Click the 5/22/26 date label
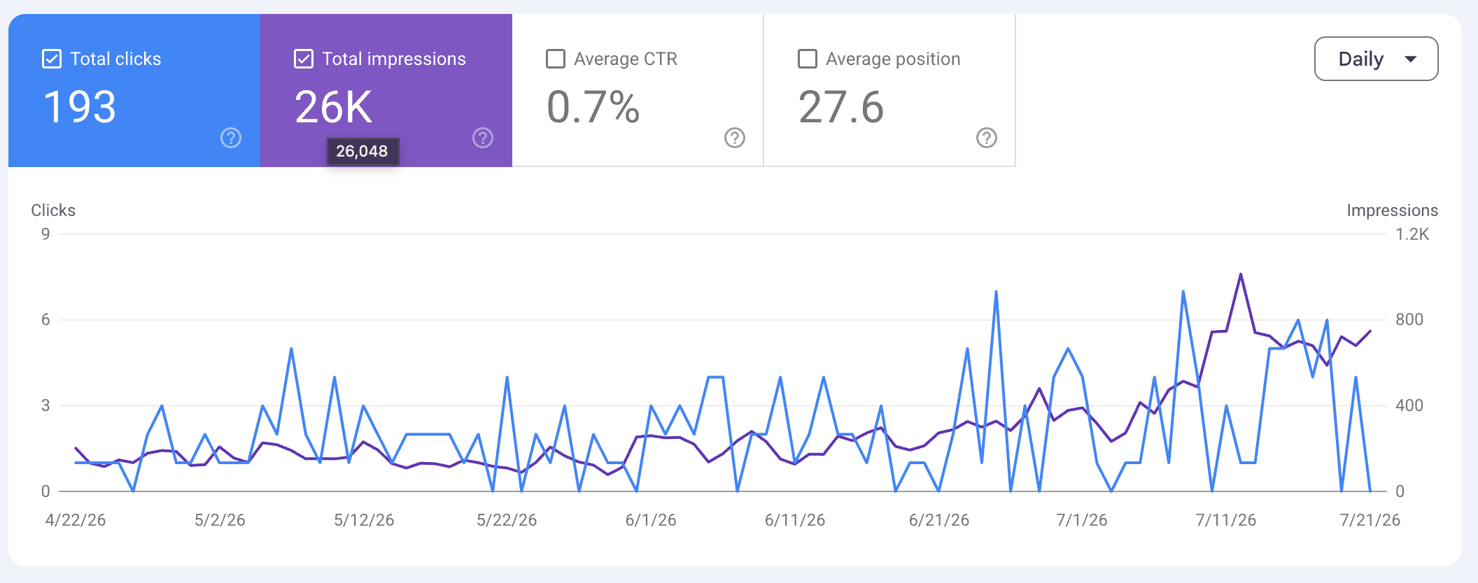Screen dimensions: 1478x583 click(x=507, y=520)
